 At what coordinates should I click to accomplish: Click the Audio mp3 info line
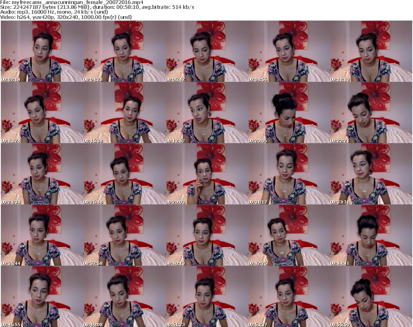[x=54, y=12]
